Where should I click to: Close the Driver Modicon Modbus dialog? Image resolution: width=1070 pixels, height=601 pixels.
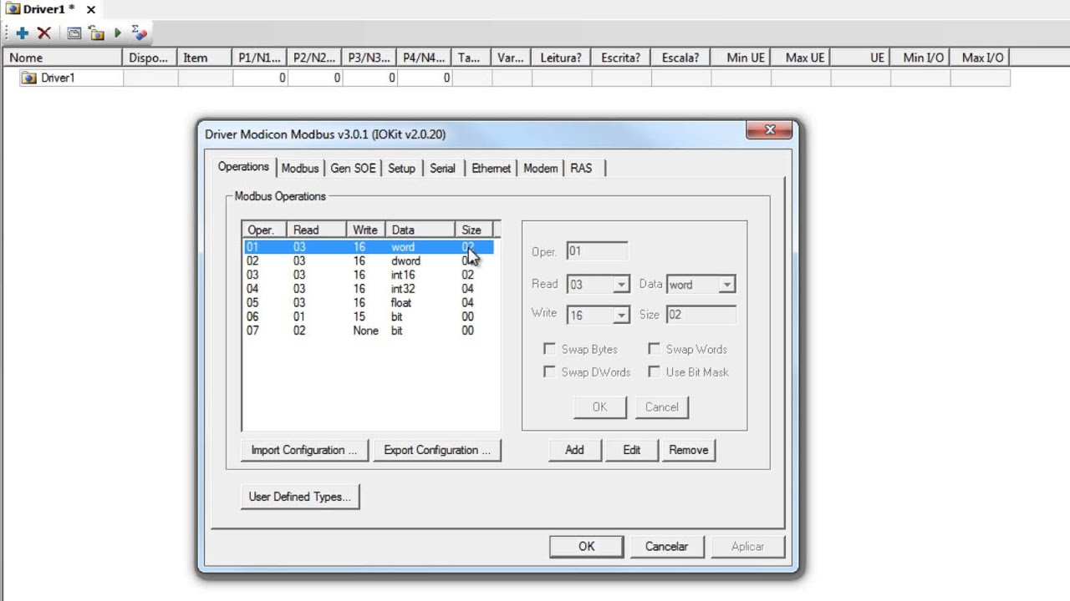pos(770,129)
